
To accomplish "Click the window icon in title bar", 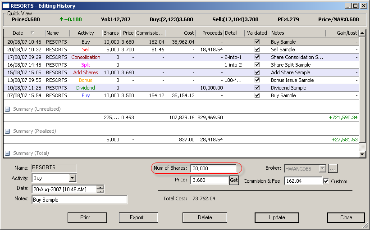I will (6, 6).
